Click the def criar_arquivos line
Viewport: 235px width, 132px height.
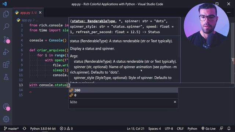(x=49, y=50)
